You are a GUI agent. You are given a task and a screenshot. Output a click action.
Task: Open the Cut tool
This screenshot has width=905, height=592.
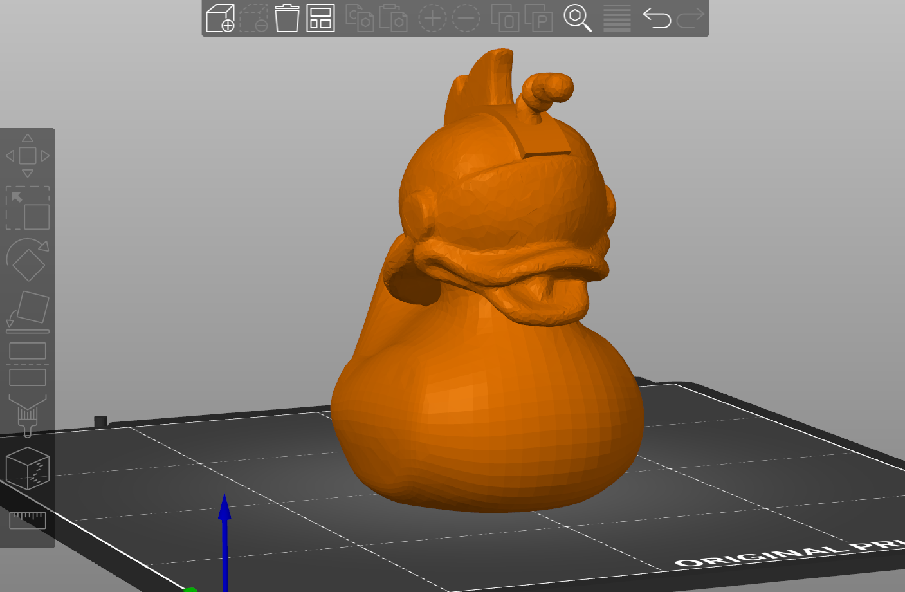(x=28, y=364)
